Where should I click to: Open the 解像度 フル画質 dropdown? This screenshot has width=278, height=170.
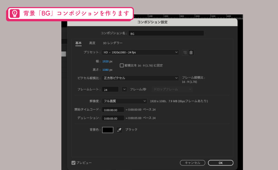125,101
